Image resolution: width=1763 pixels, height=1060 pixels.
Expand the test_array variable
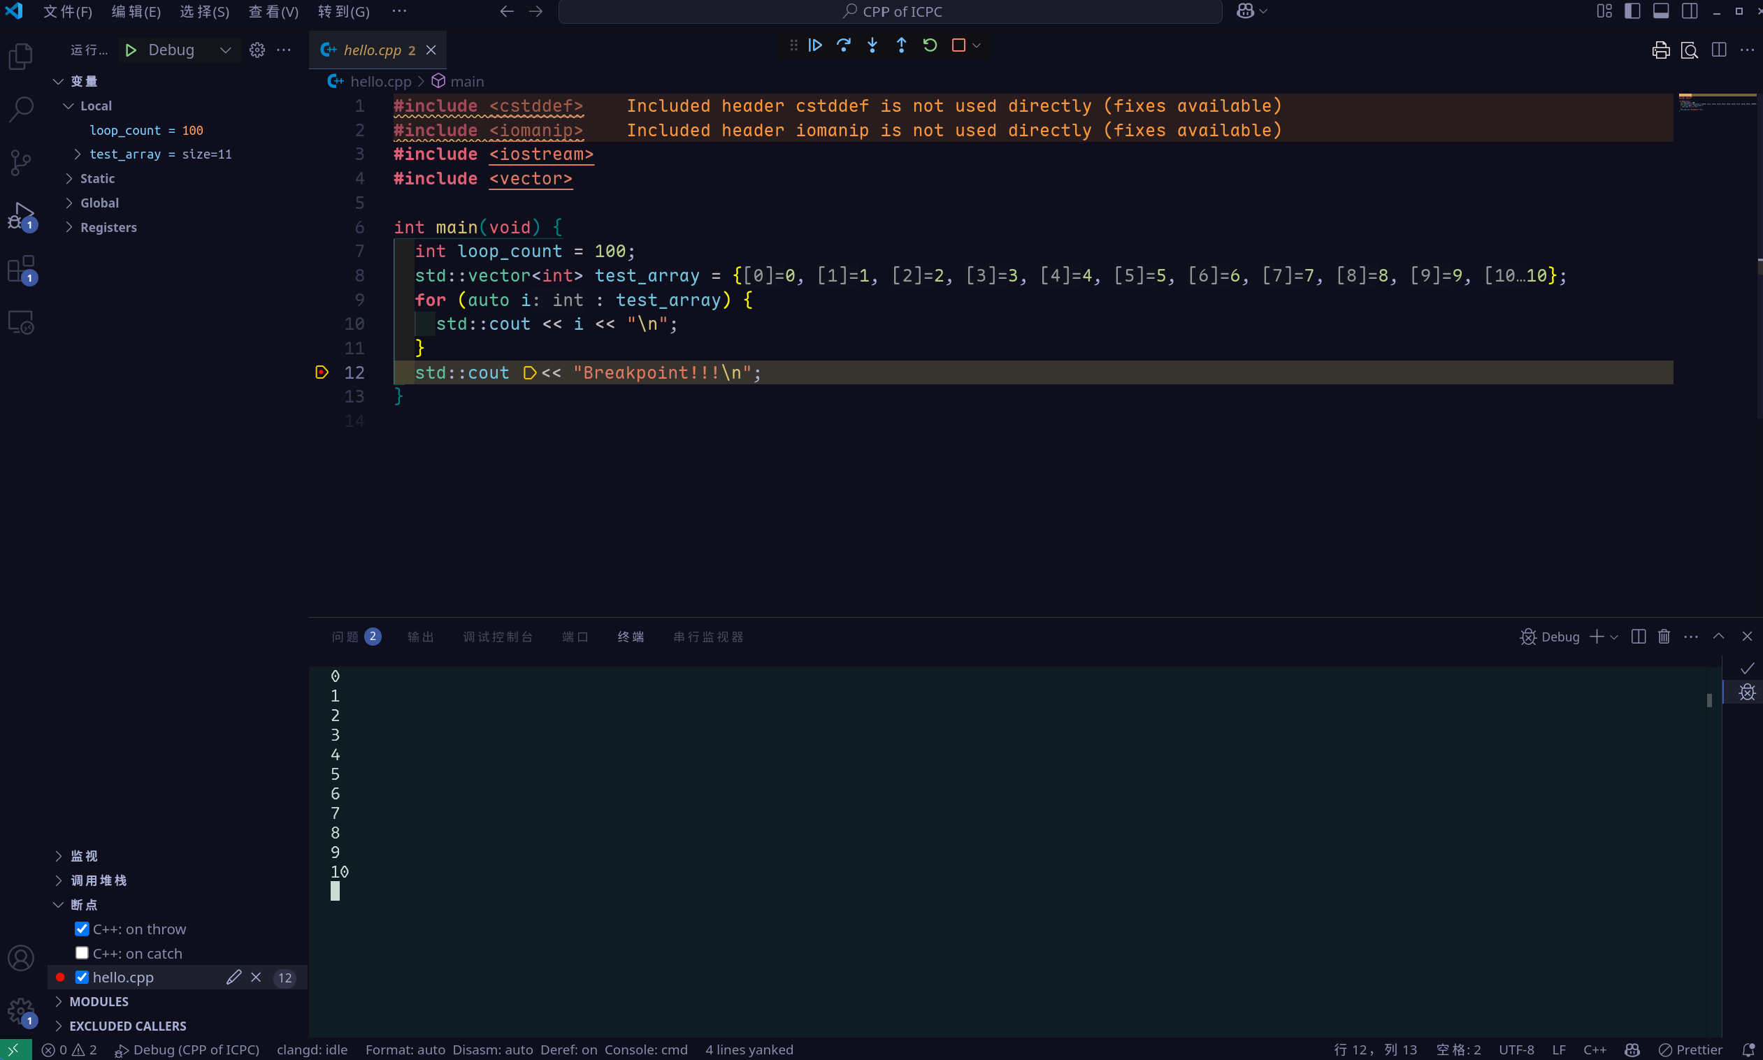78,154
